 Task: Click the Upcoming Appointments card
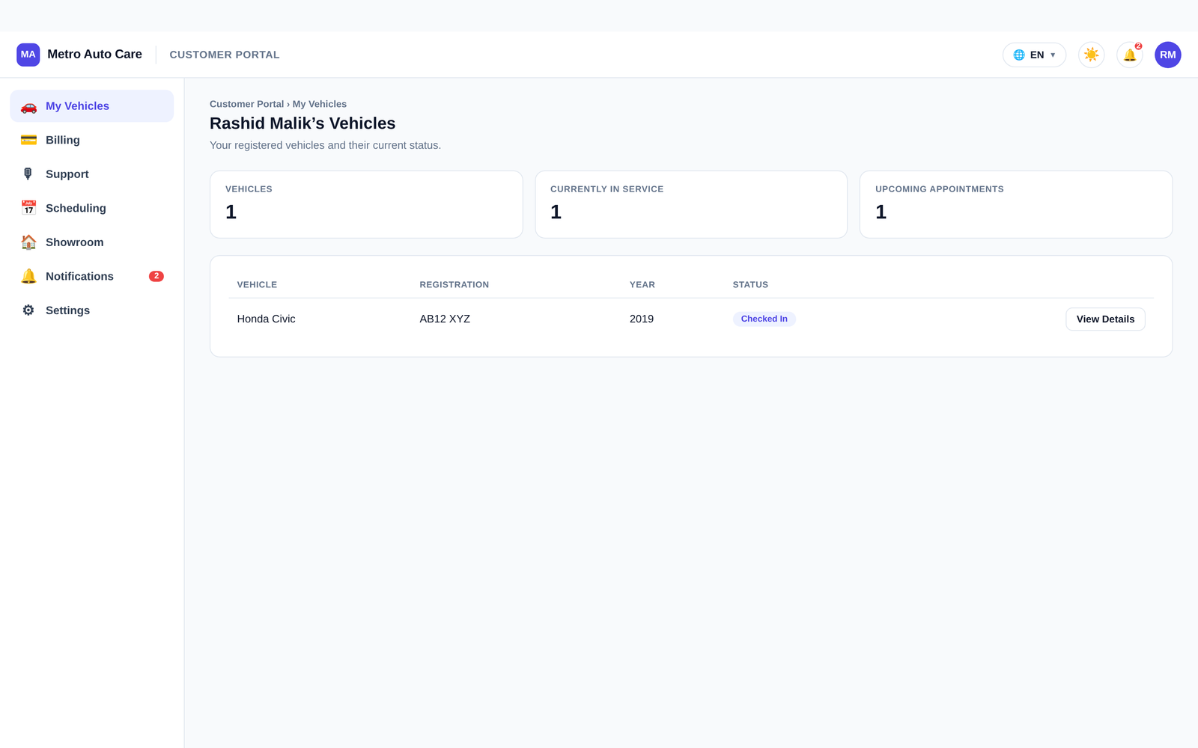click(x=1016, y=204)
